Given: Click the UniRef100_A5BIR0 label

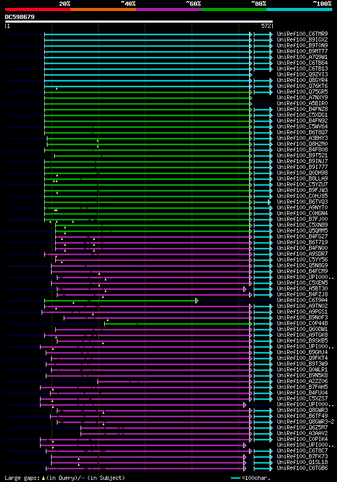Looking at the screenshot, I should point(302,103).
